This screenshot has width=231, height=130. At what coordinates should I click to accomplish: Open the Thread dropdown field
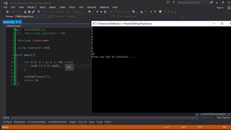pos(93,17)
